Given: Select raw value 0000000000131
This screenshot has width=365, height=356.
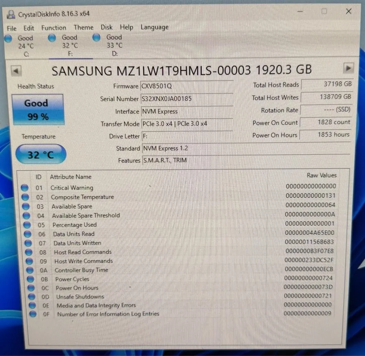Looking at the screenshot, I should click(311, 196).
